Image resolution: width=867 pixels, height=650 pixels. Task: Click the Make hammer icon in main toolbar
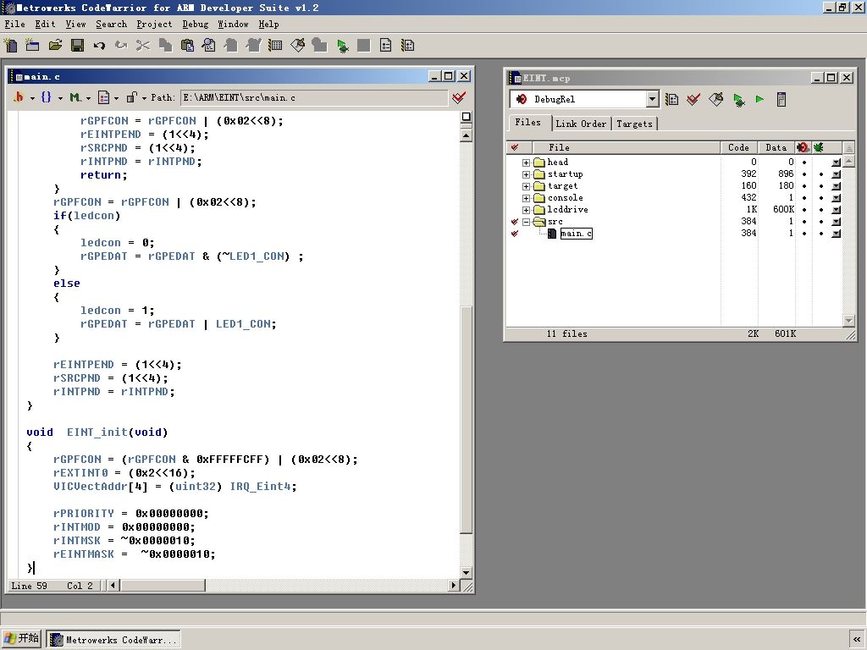click(297, 46)
